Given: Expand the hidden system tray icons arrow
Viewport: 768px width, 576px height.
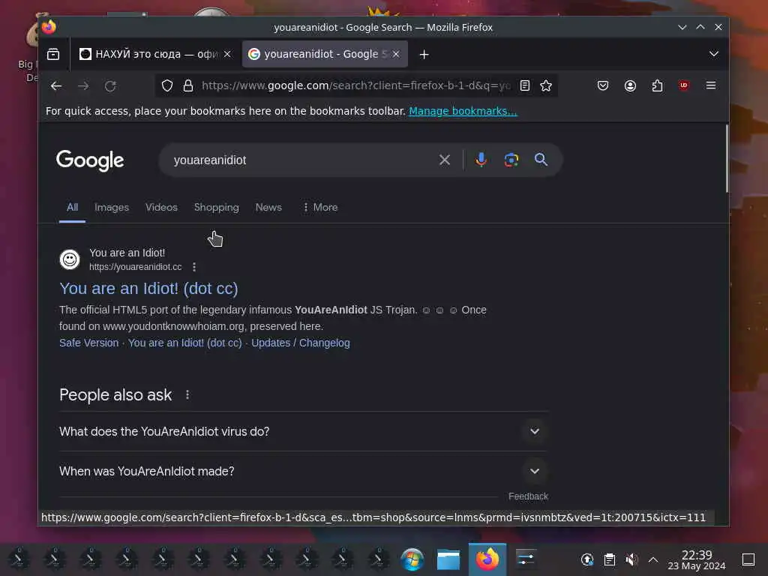Looking at the screenshot, I should click(x=653, y=559).
